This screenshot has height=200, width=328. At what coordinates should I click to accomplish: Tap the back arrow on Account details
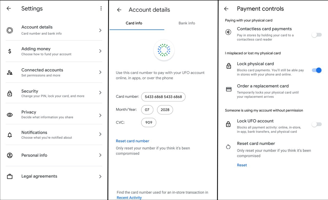tap(119, 10)
